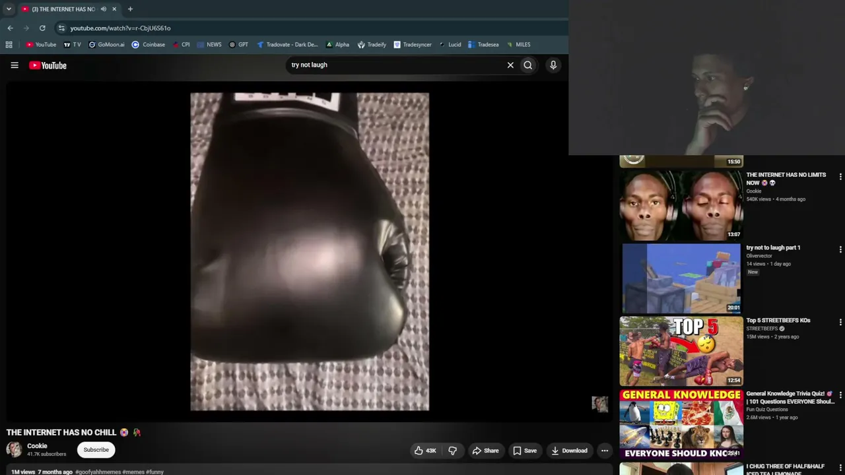
Task: Visit the Olivervector channel link
Action: (x=759, y=256)
